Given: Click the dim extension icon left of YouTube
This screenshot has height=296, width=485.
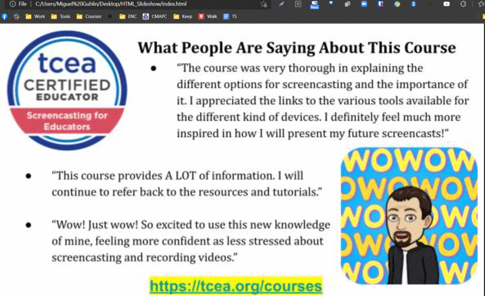Looking at the screenshot, I should (x=430, y=4).
